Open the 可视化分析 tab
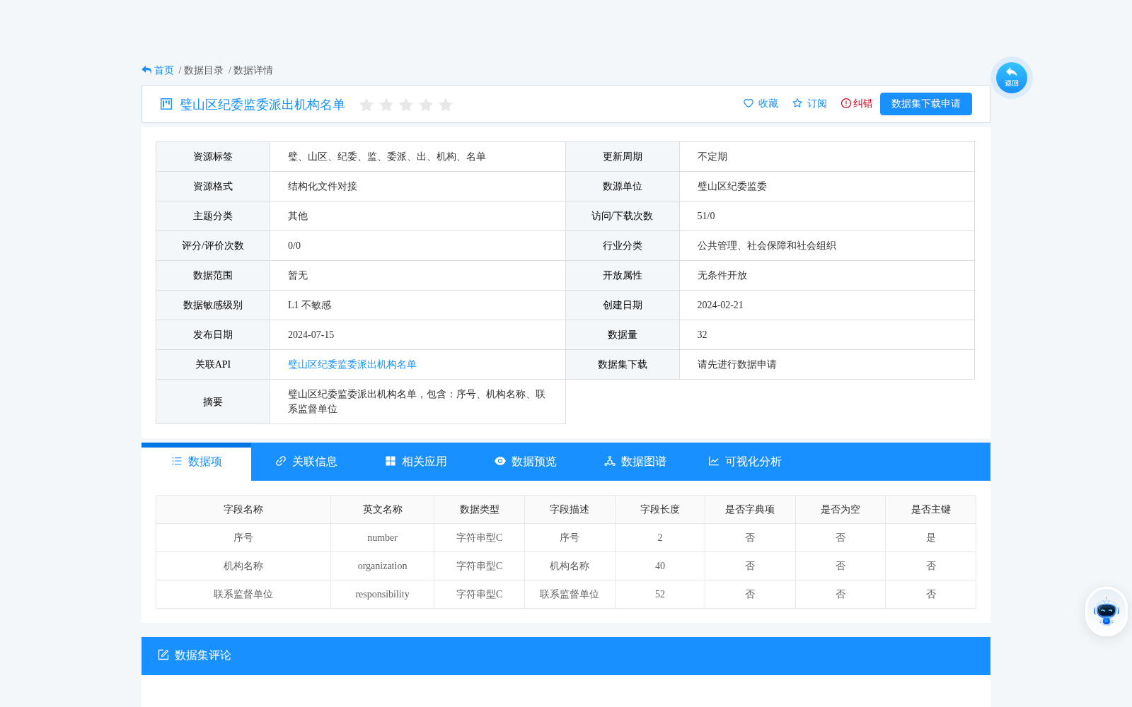The height and width of the screenshot is (707, 1132). pyautogui.click(x=745, y=462)
